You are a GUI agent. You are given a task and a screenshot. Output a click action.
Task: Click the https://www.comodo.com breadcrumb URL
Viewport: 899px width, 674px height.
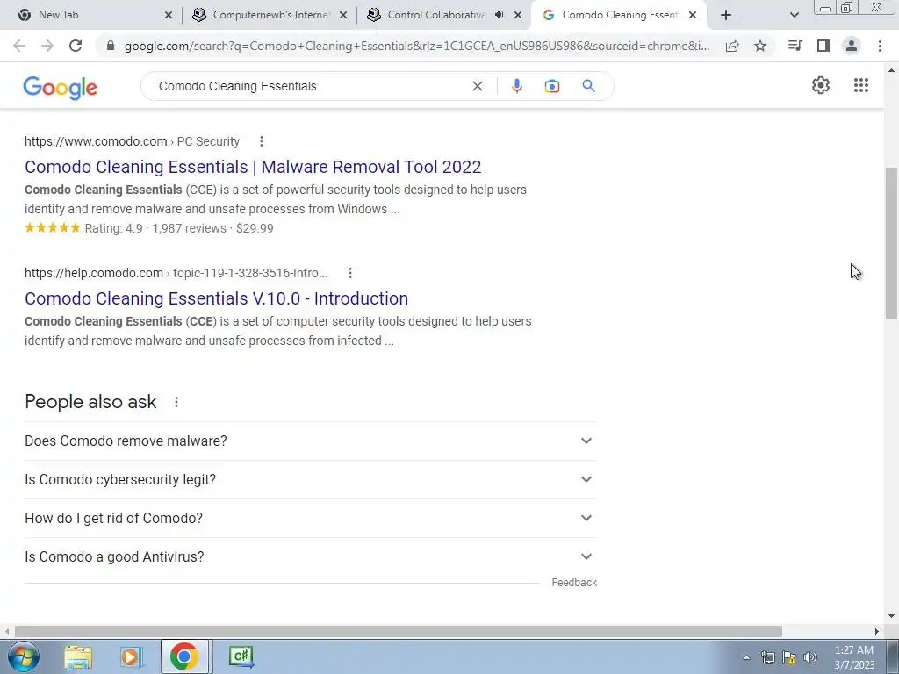(96, 141)
